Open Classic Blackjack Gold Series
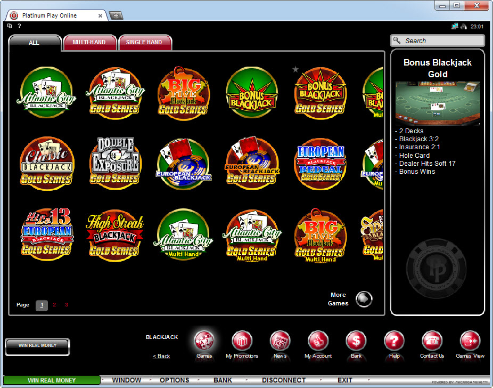The height and width of the screenshot is (388, 493). [x=47, y=163]
